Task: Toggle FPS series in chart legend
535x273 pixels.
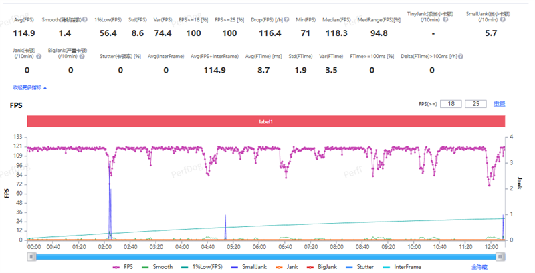Action: pos(125,266)
